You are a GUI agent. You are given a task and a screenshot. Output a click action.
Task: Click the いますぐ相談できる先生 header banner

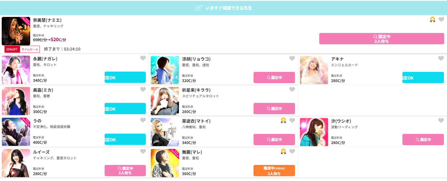[223, 8]
